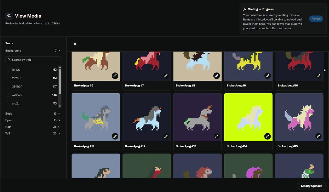
Task: Click the Modify Uploads button
Action: point(311,186)
